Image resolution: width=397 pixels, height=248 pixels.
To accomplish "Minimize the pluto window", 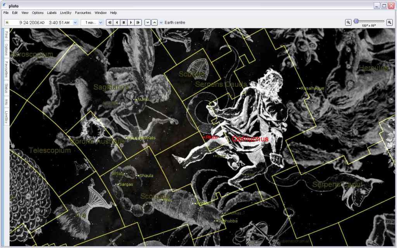I will [x=377, y=5].
